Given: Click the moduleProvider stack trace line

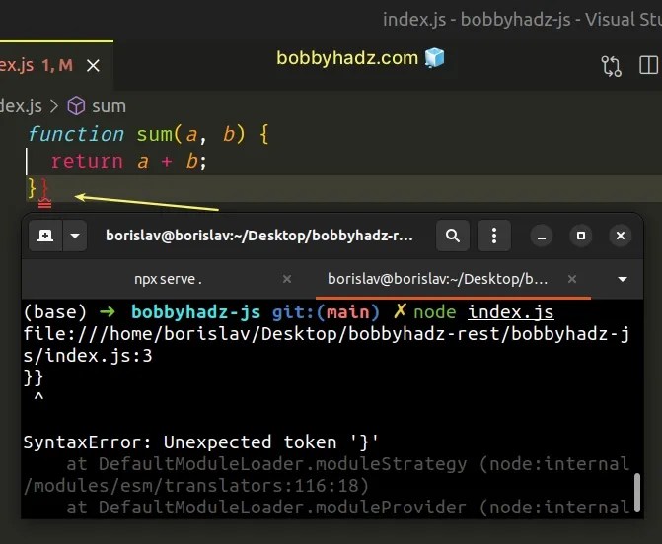Looking at the screenshot, I should coord(347,508).
